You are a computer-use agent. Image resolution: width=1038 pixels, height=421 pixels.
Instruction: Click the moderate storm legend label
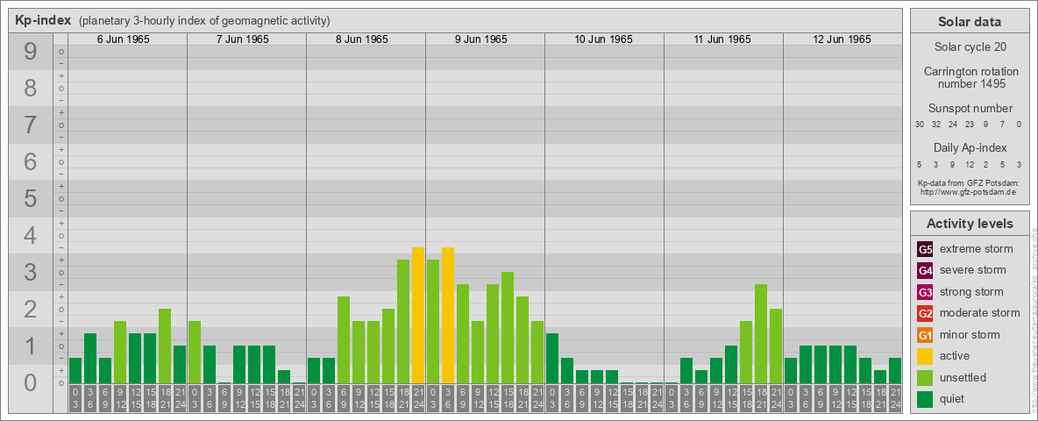pos(980,313)
